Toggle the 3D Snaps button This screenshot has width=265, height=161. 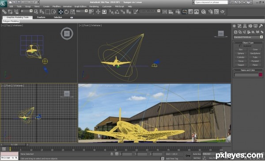point(111,11)
